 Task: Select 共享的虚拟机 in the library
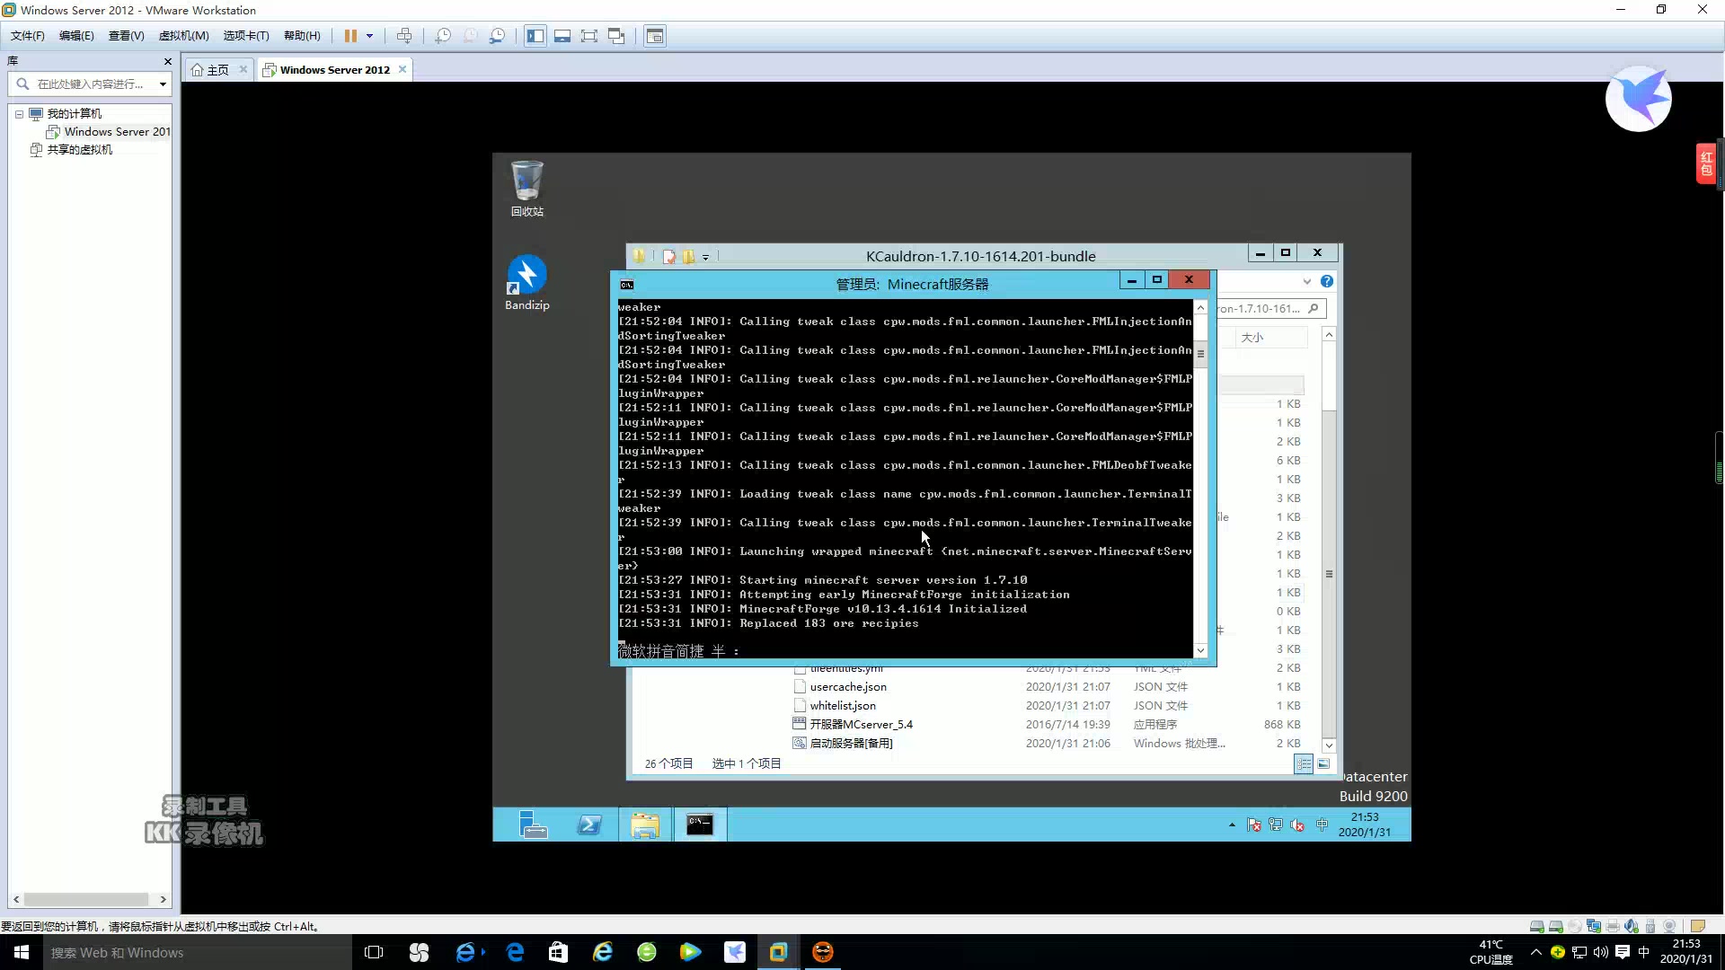click(79, 150)
